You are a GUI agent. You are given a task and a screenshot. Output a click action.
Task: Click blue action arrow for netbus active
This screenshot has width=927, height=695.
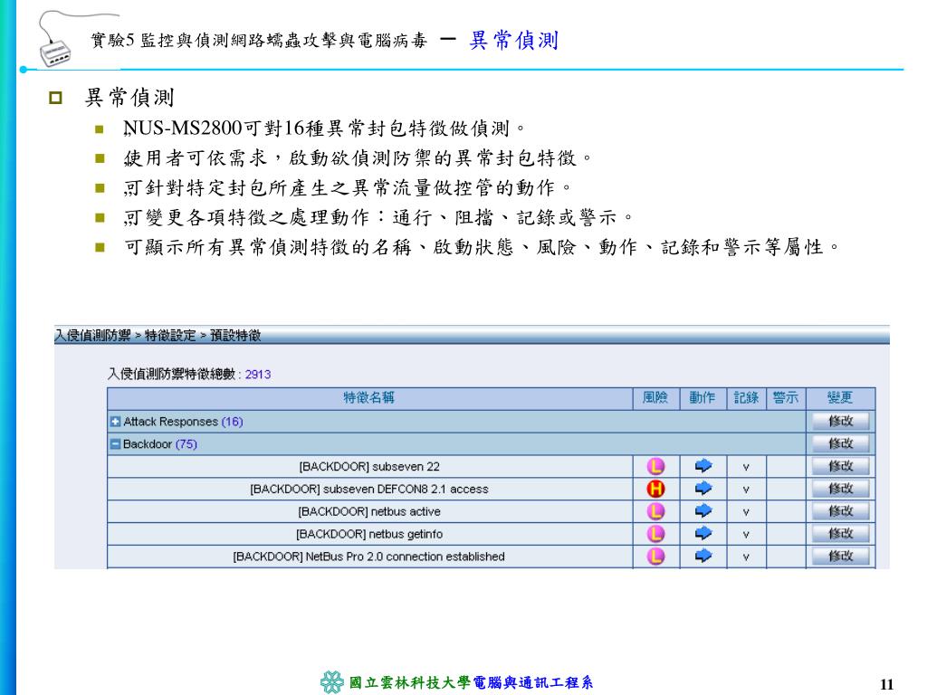(x=702, y=510)
